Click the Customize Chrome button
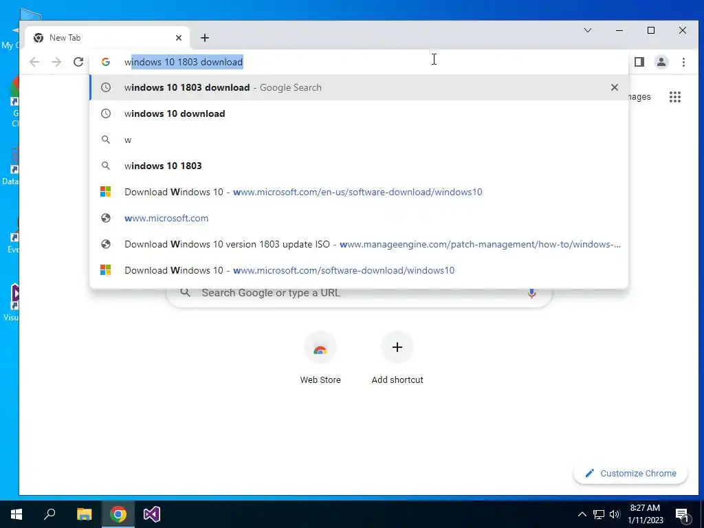This screenshot has width=704, height=528. [630, 473]
